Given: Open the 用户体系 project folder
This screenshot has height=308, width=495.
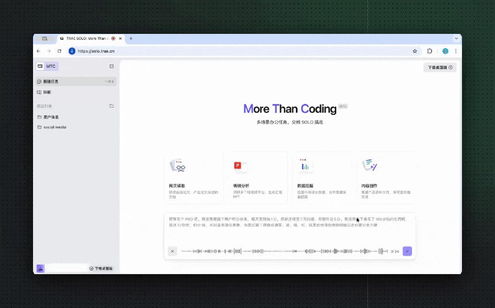Looking at the screenshot, I should tap(51, 117).
